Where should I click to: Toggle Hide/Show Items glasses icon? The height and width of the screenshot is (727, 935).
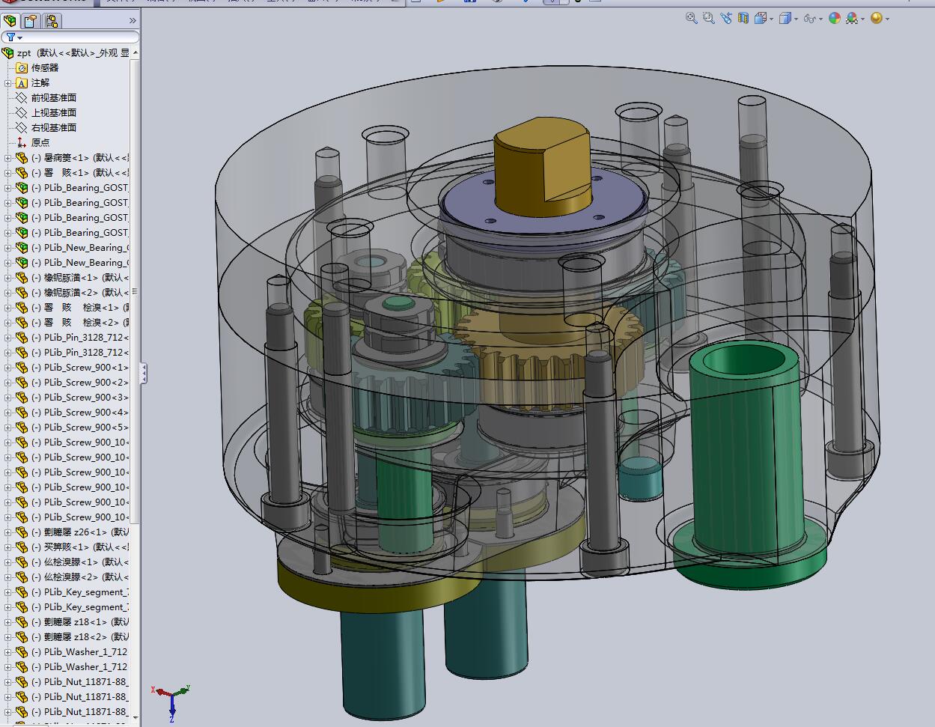(x=808, y=18)
